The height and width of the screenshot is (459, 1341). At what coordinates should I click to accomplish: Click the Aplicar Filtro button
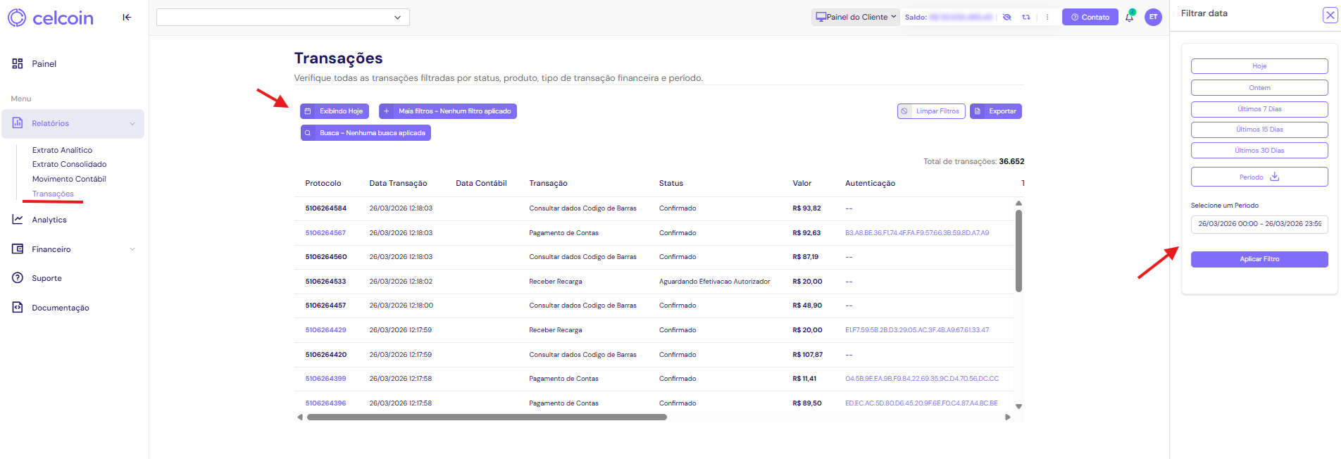1259,259
